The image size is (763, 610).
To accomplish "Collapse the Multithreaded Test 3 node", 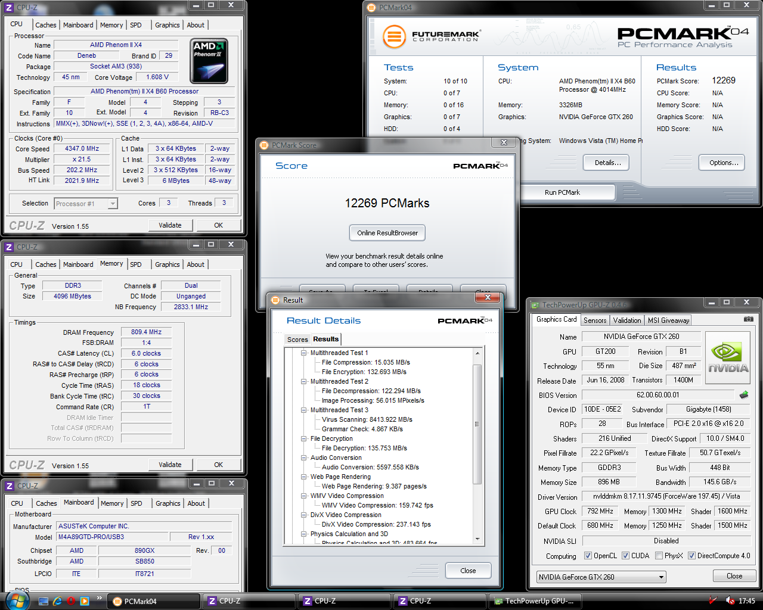I will point(304,410).
